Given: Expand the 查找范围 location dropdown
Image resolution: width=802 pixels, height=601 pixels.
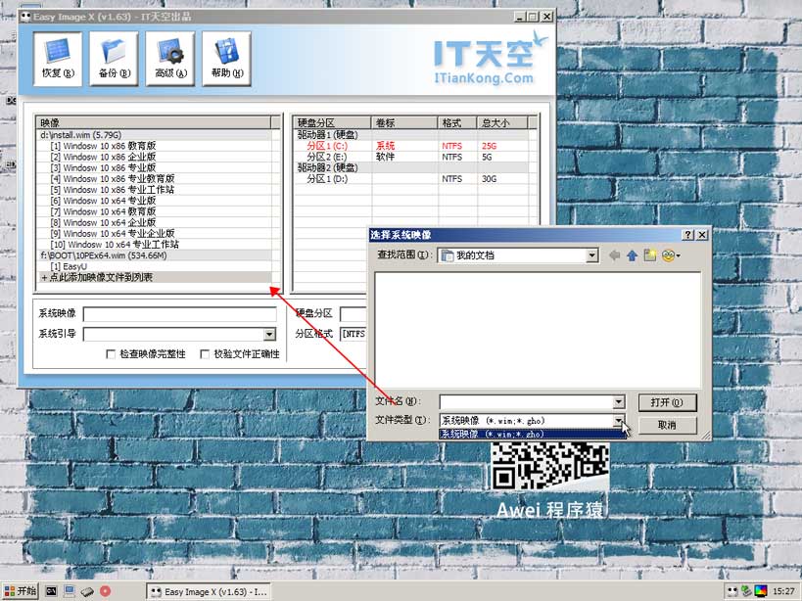Looking at the screenshot, I should point(591,255).
